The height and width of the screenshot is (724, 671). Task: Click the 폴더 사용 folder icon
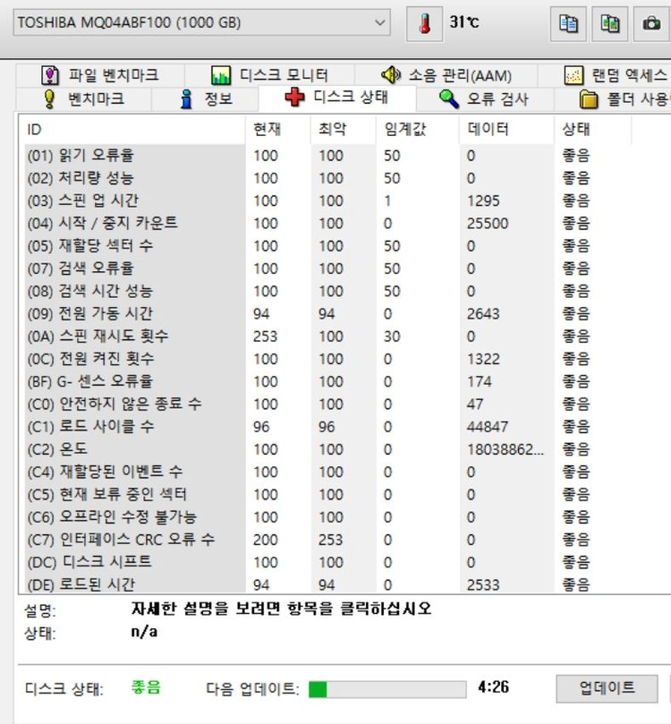point(589,99)
